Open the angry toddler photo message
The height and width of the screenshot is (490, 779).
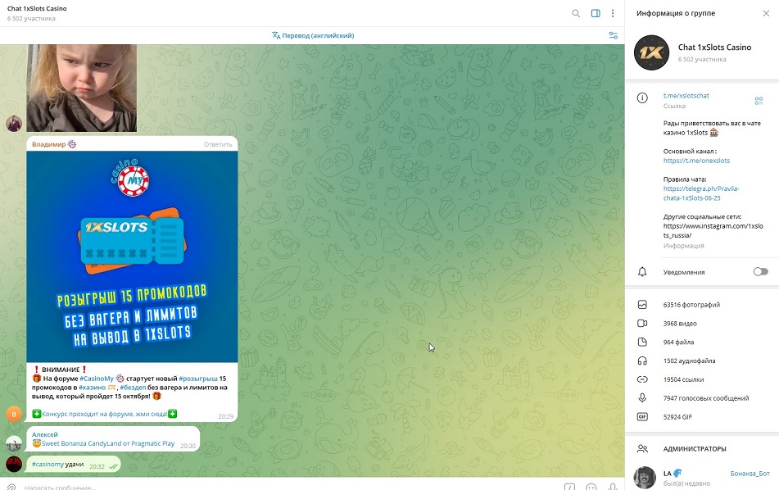81,88
